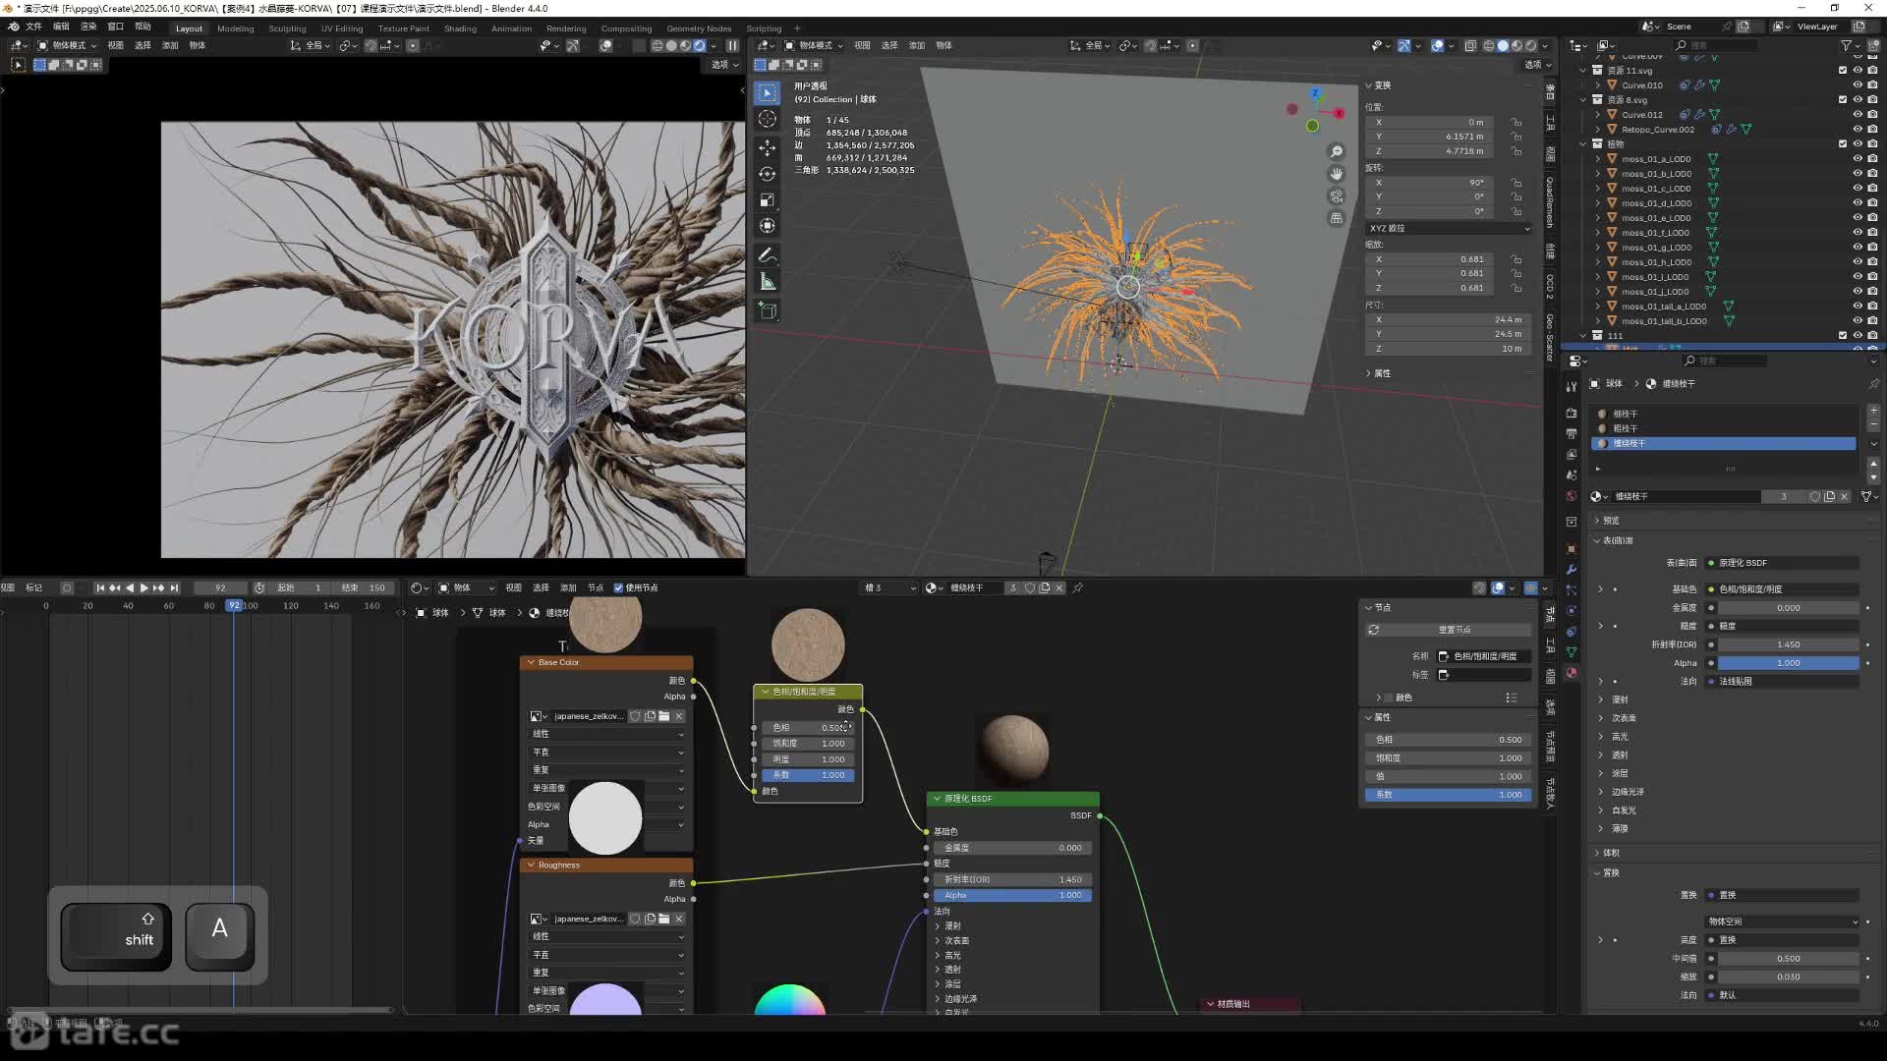
Task: Toggle the Use Nodes checkbox
Action: click(x=618, y=587)
